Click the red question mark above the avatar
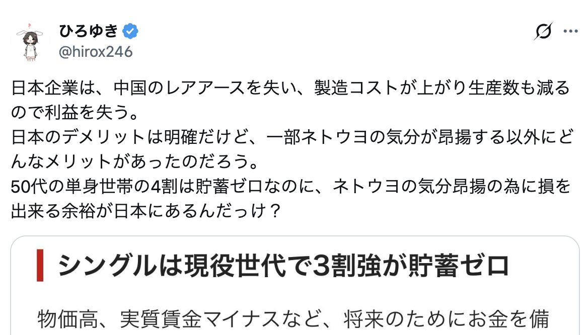 click(x=29, y=25)
